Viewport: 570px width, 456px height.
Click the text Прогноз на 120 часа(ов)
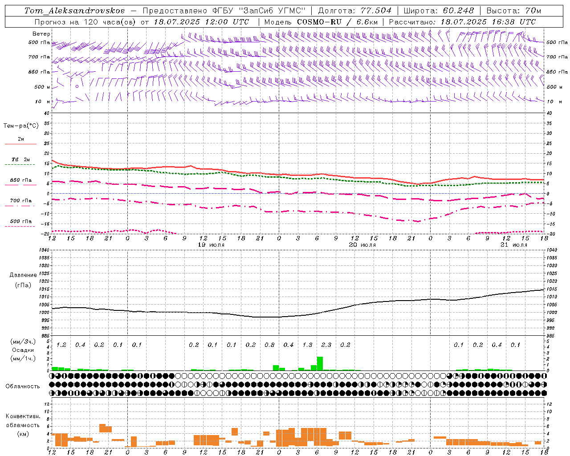coord(85,22)
